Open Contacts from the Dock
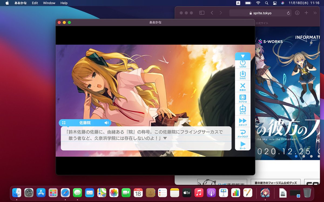 [150, 193]
